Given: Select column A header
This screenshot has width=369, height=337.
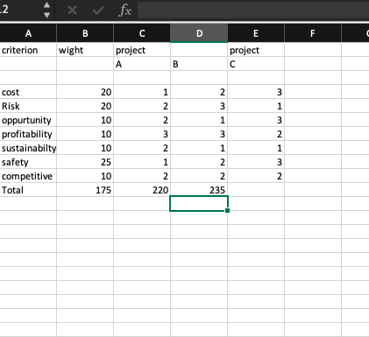Looking at the screenshot, I should [28, 33].
